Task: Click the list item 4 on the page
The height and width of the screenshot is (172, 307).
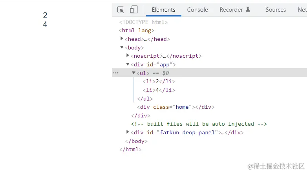Action: 45,24
